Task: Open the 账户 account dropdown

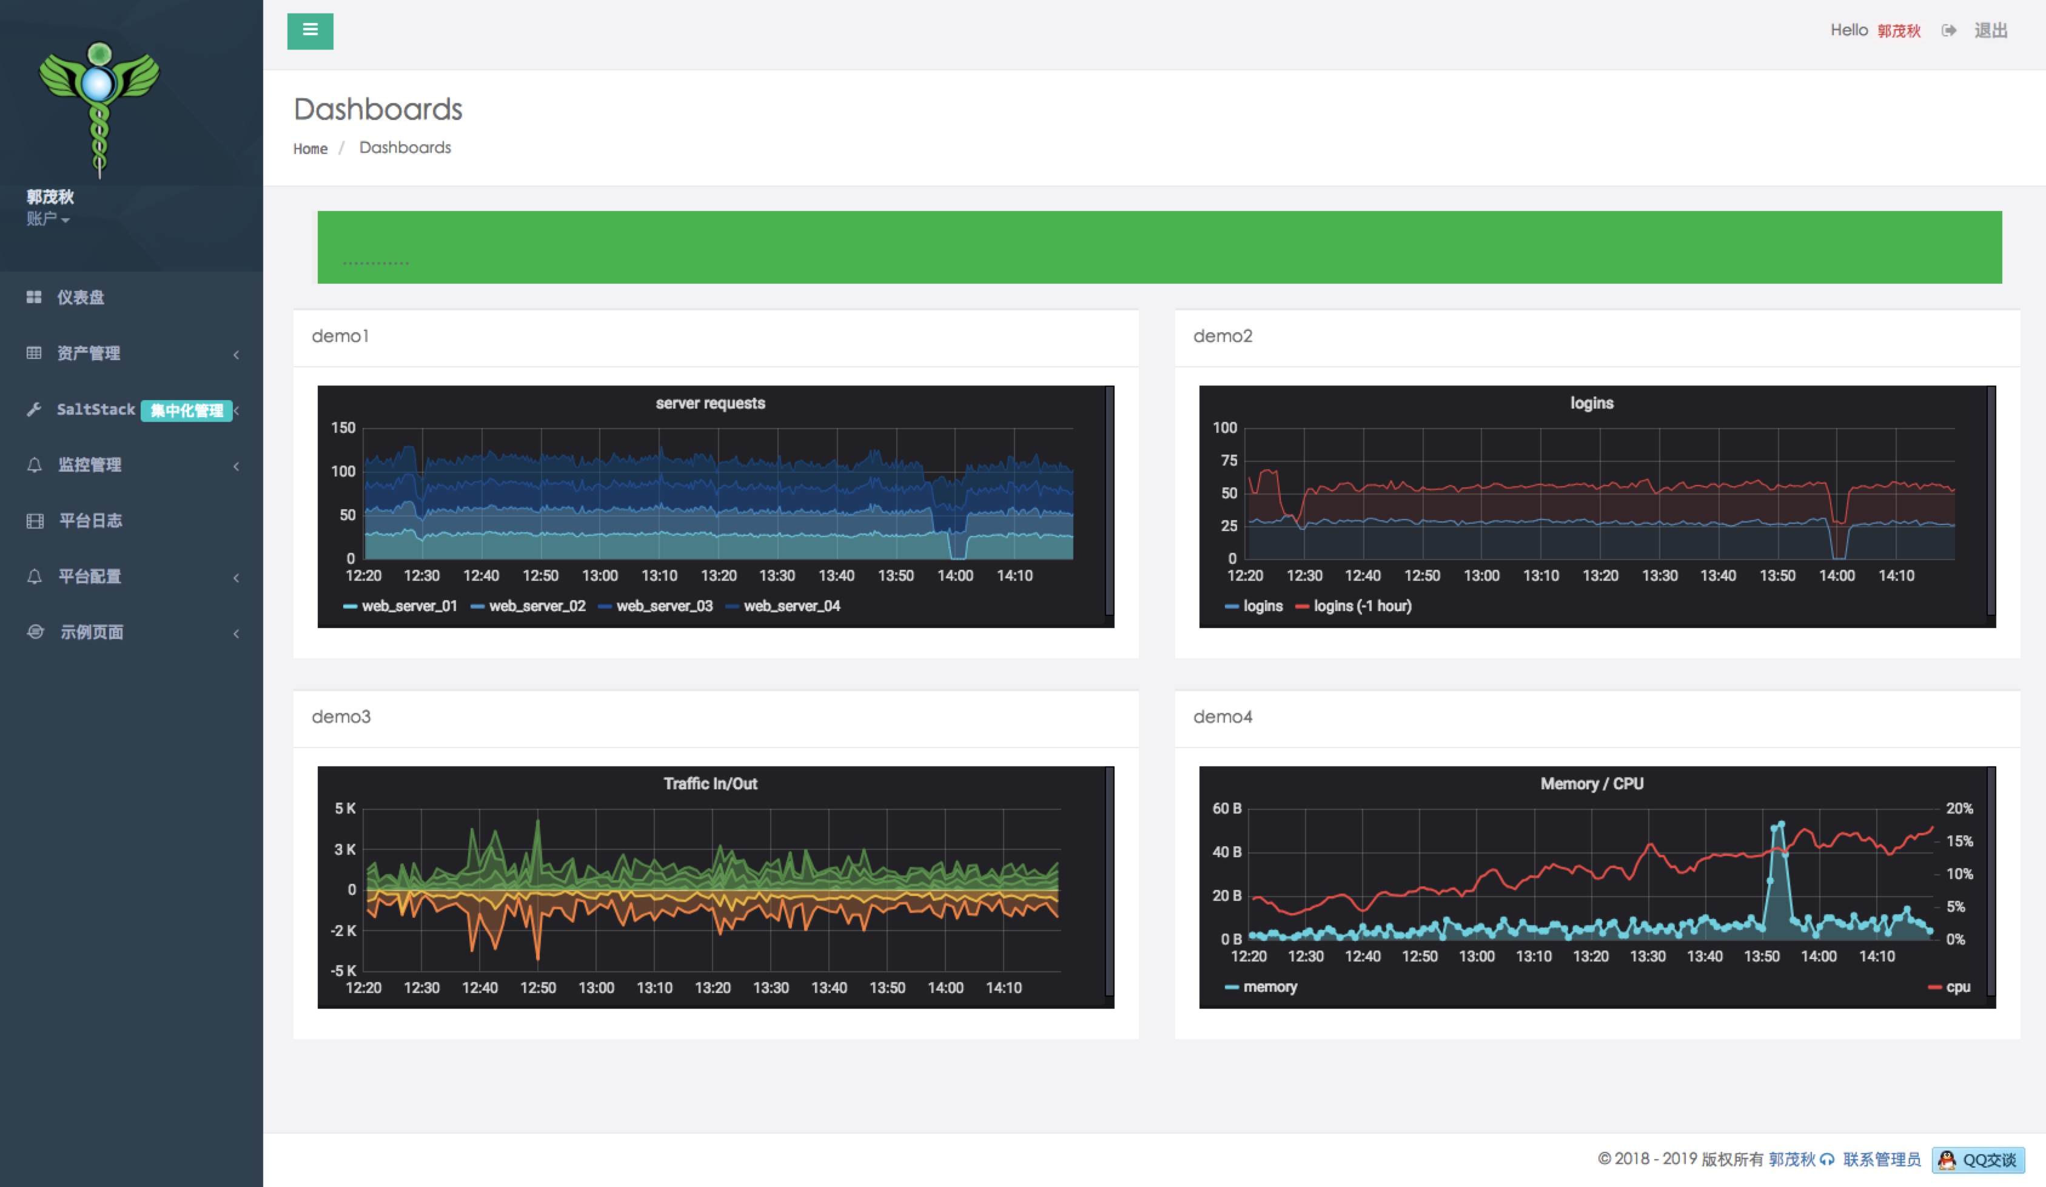Action: (47, 218)
